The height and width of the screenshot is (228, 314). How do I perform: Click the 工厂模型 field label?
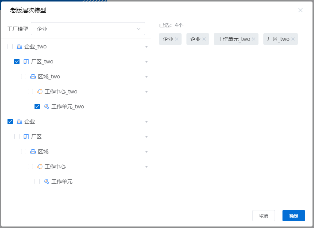[x=18, y=29]
